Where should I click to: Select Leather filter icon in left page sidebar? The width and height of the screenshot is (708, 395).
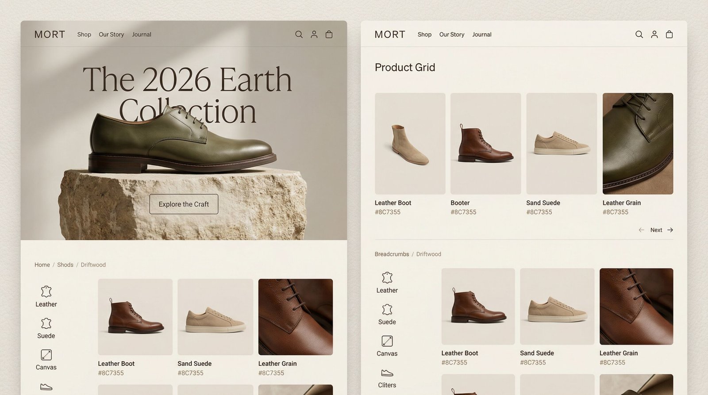[x=46, y=291]
